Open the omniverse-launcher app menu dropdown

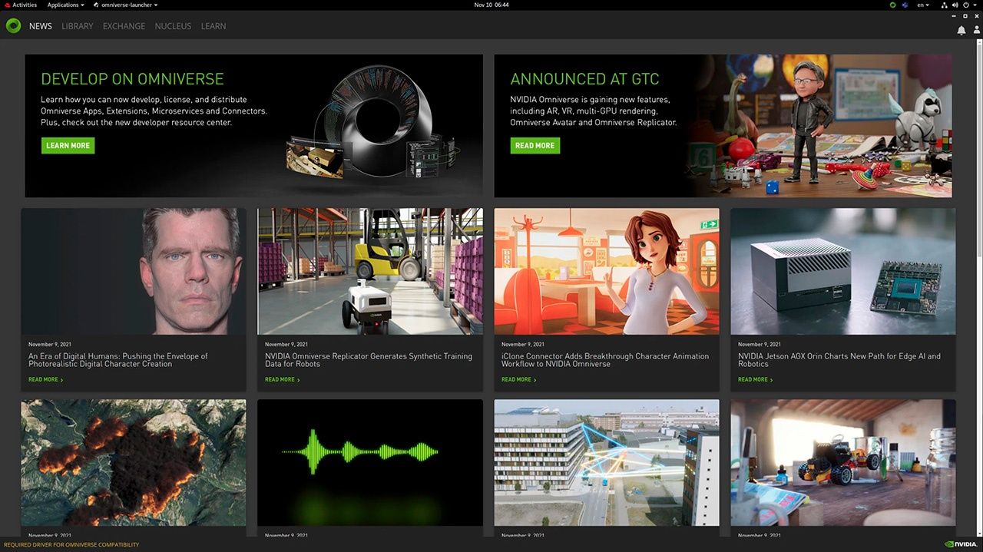(125, 5)
